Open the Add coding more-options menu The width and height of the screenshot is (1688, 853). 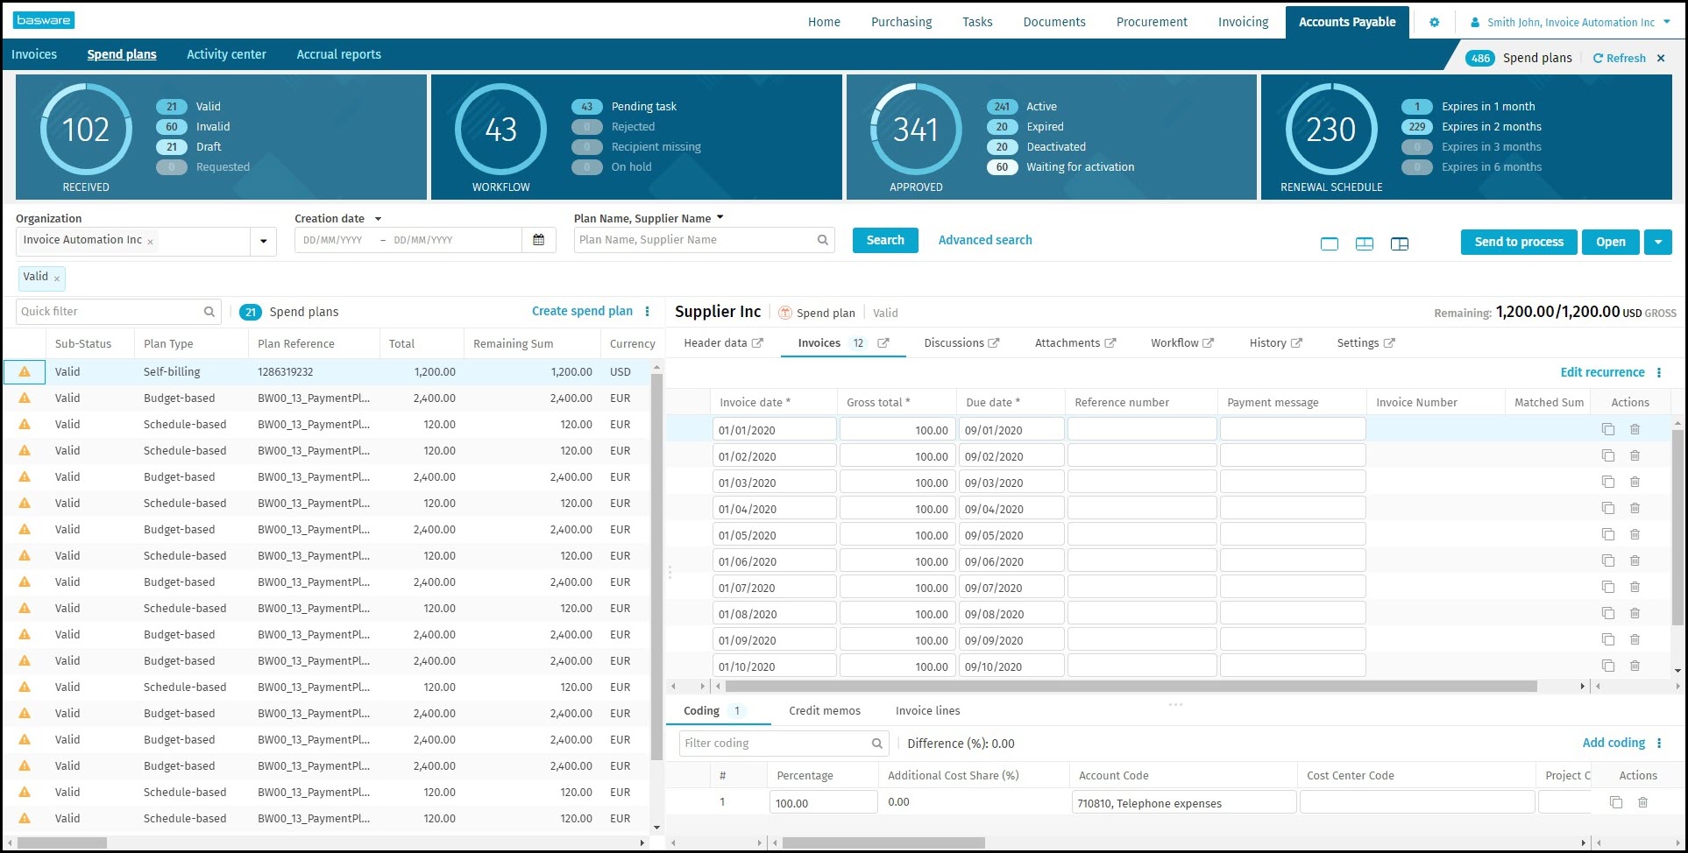point(1659,744)
